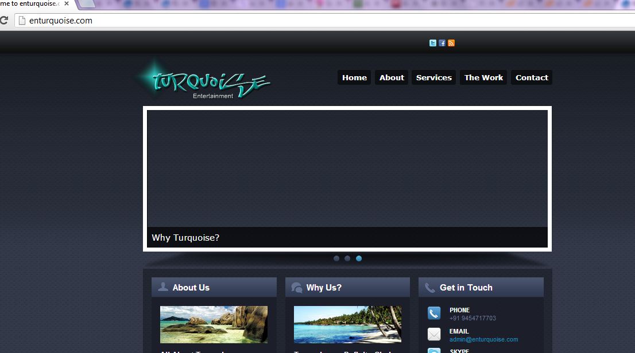
Task: Click the handset icon in the Get in Touch header
Action: coord(429,287)
